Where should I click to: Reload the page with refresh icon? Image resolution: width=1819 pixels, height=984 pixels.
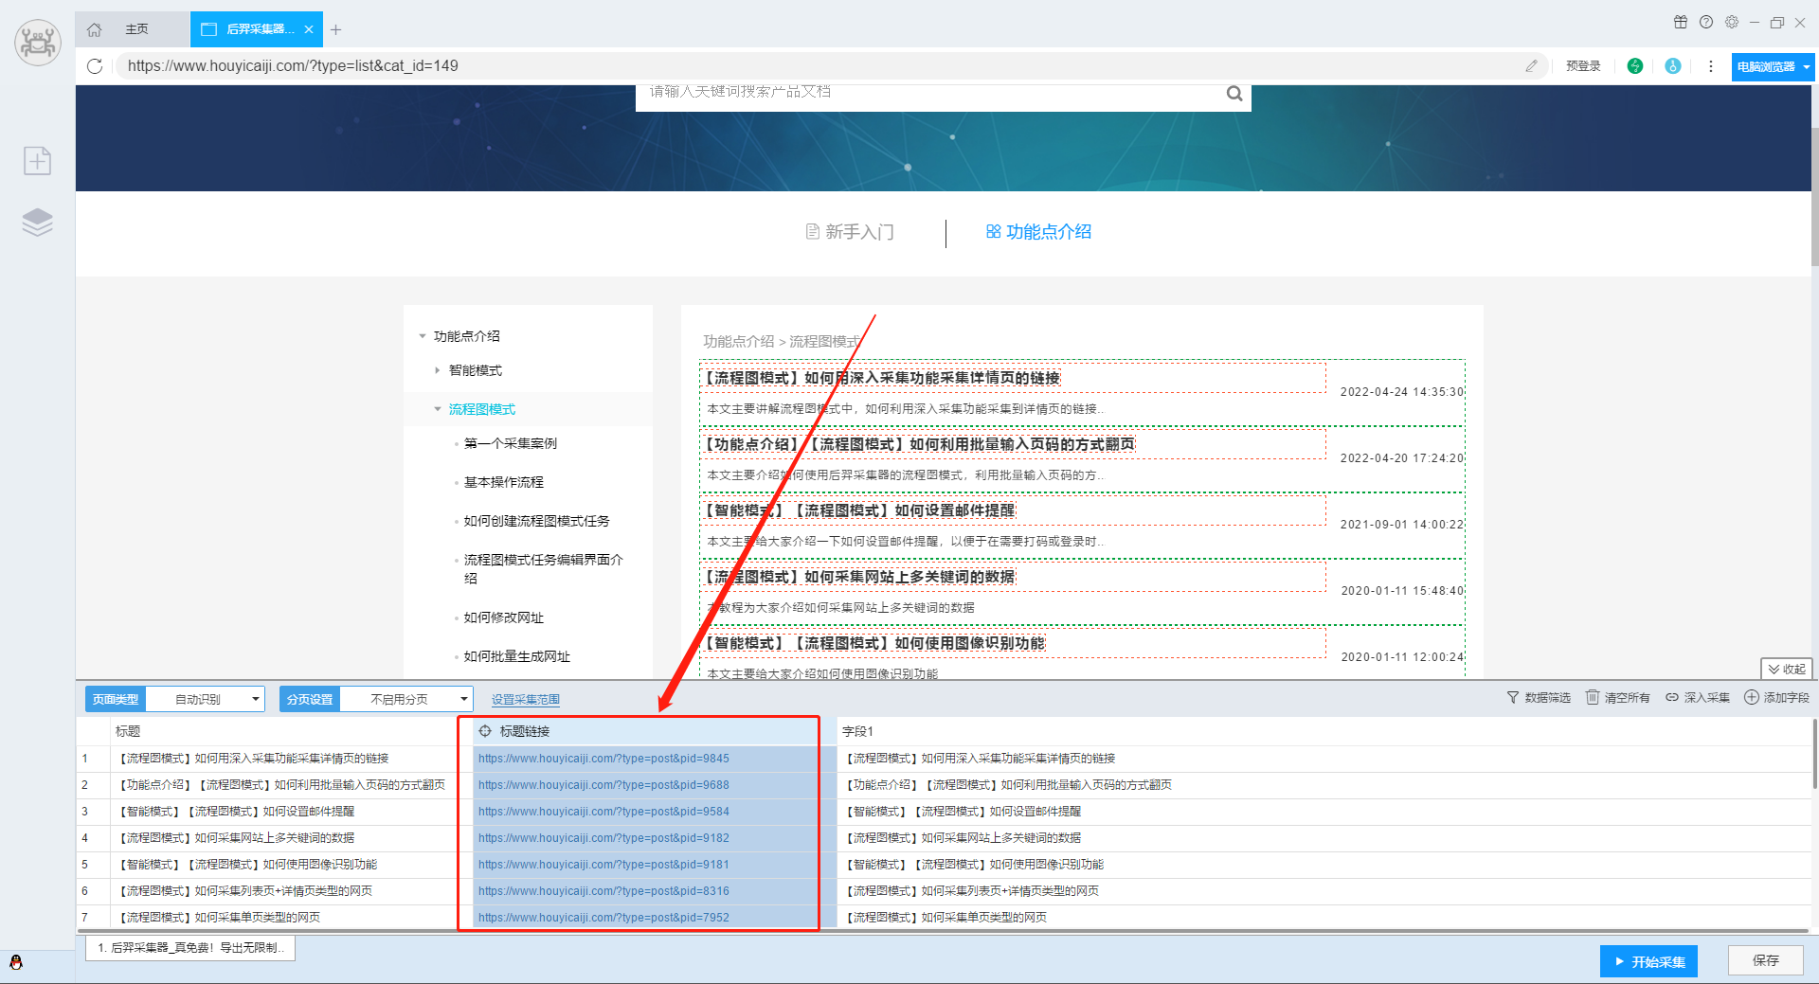point(95,66)
